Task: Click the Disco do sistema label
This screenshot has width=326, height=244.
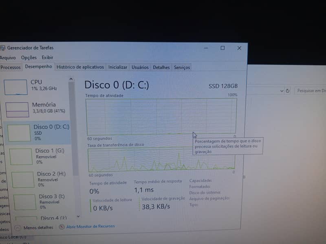Action: click(205, 192)
